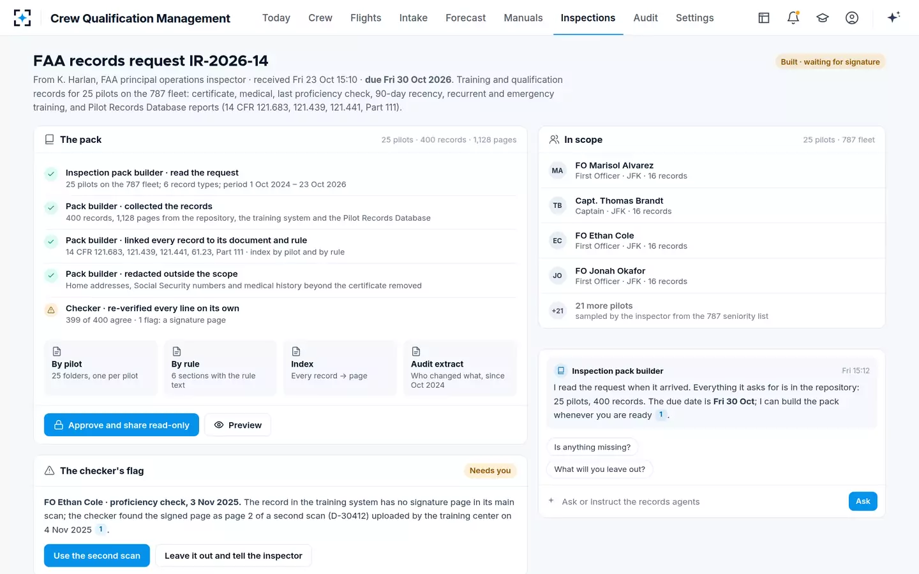Click citation 1 in pack builder message

tap(661, 415)
